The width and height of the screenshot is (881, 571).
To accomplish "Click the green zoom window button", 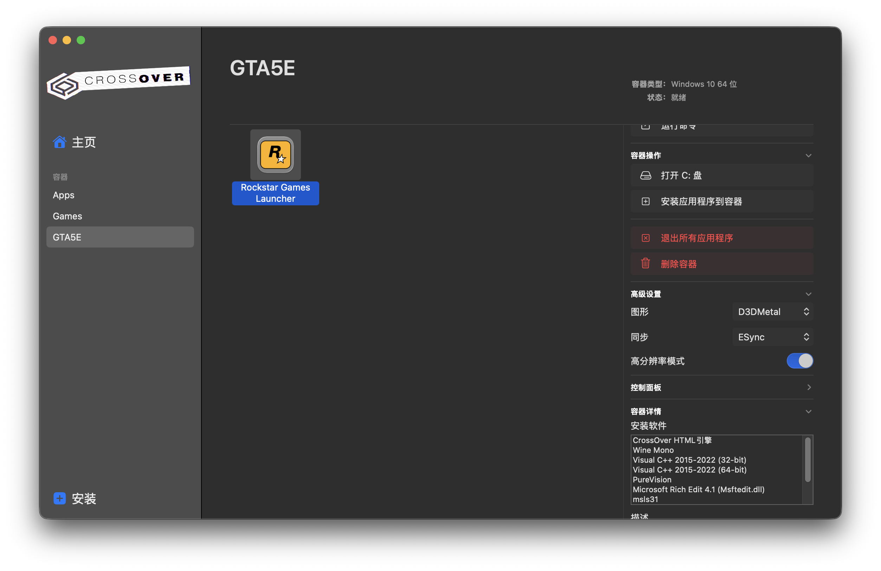I will pyautogui.click(x=81, y=40).
